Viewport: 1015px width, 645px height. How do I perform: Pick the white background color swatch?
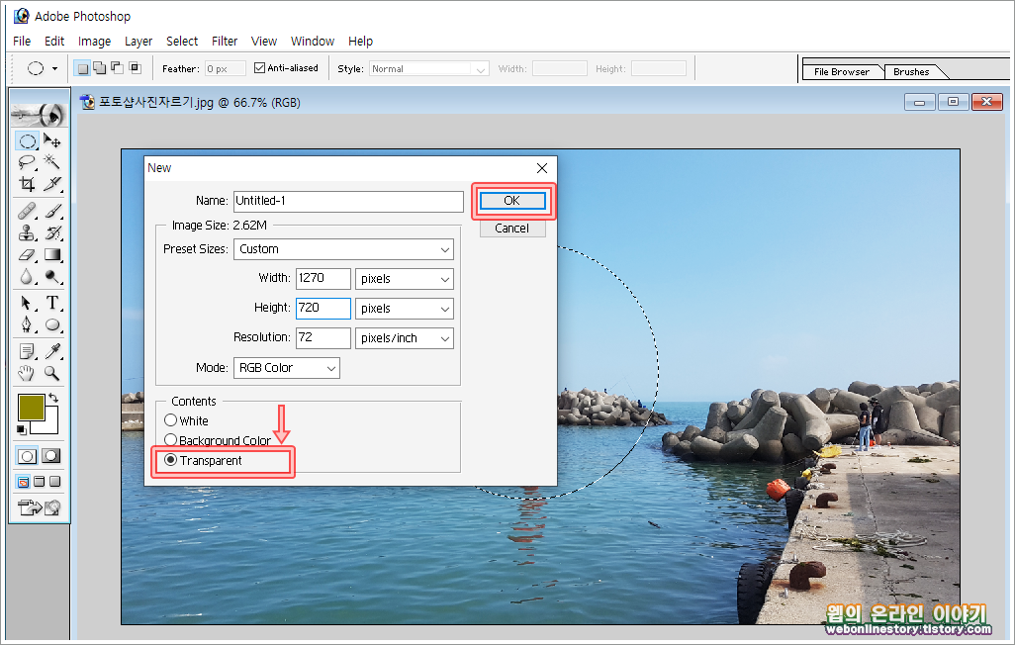coord(50,425)
